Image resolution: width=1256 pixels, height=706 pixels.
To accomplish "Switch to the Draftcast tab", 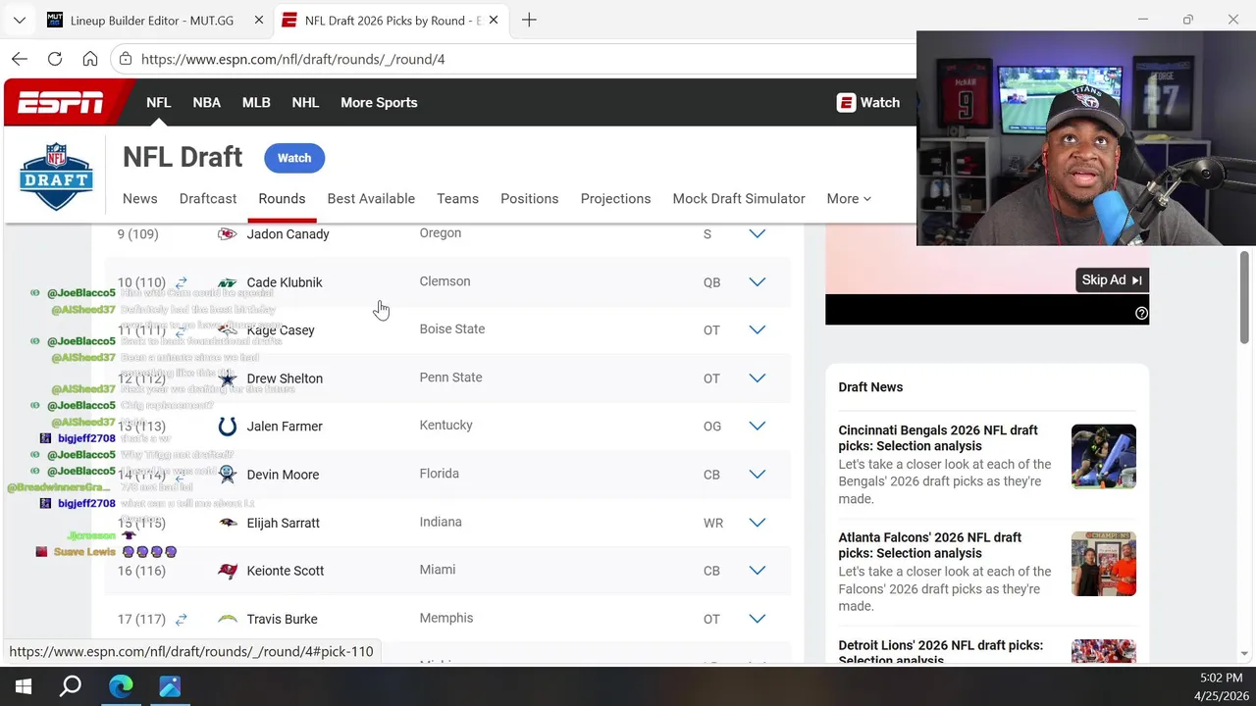I will [208, 198].
